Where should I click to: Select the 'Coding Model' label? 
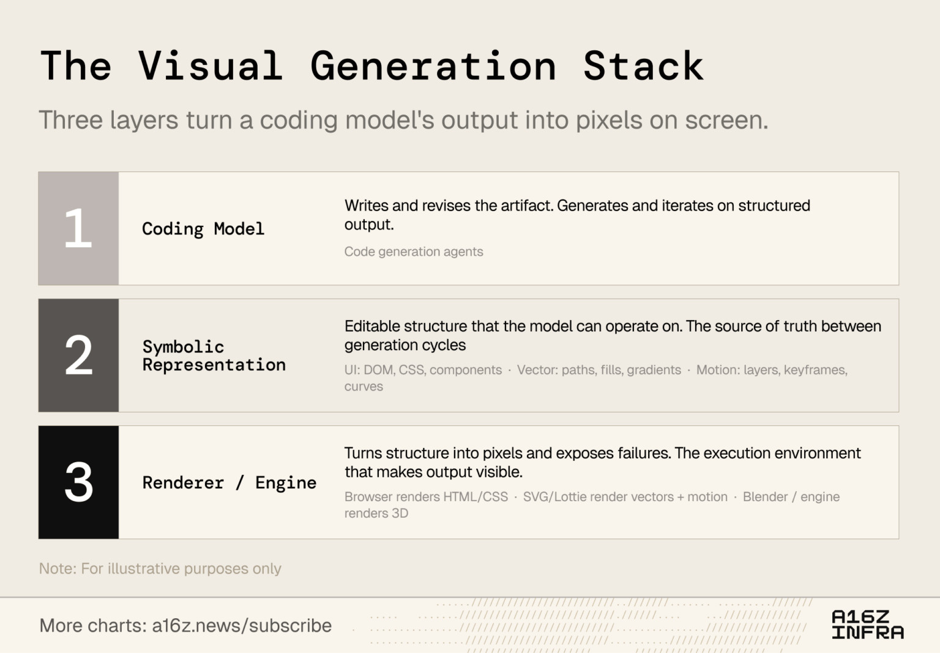coord(203,229)
